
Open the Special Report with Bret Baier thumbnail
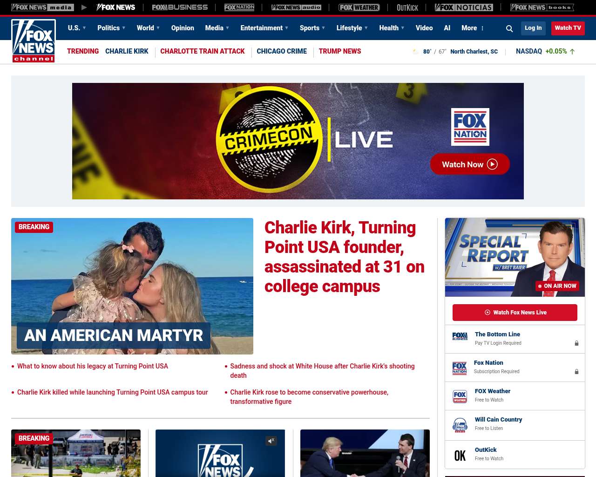[x=515, y=257]
